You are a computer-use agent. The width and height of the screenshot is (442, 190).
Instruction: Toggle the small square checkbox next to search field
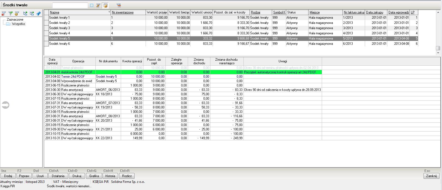pyautogui.click(x=92, y=5)
